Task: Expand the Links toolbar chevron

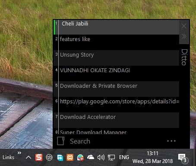Action: (x=19, y=153)
